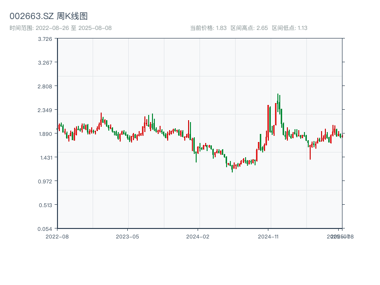Click the 2022-08 x-axis date label

(x=57, y=236)
